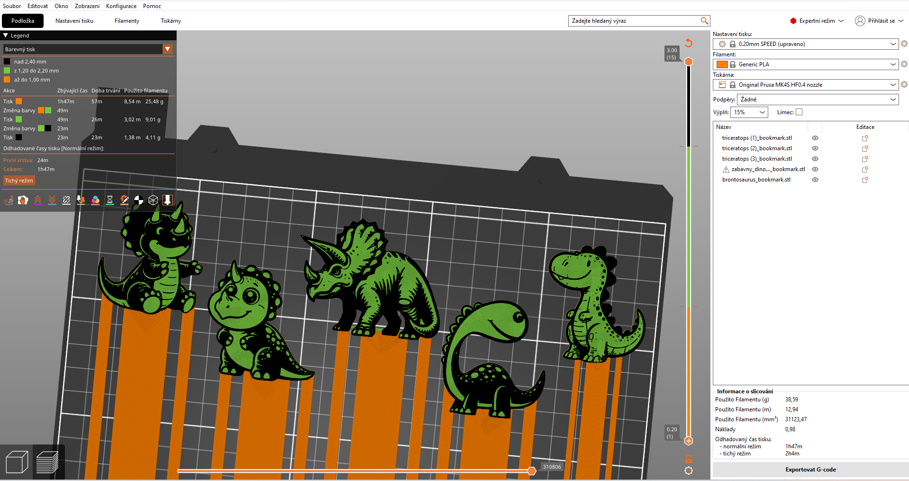This screenshot has width=909, height=481.
Task: Switch to layers preview view icon
Action: coord(48,462)
